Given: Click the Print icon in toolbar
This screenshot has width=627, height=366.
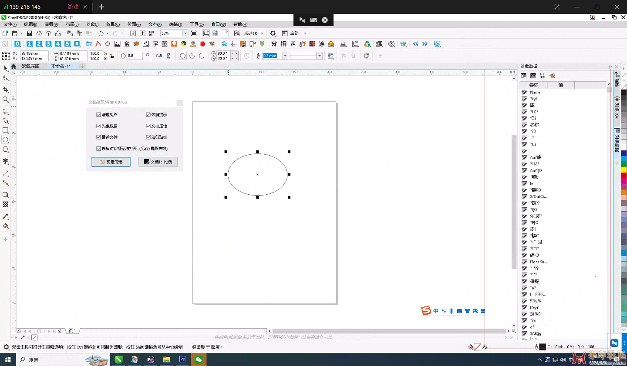Looking at the screenshot, I should (x=58, y=33).
